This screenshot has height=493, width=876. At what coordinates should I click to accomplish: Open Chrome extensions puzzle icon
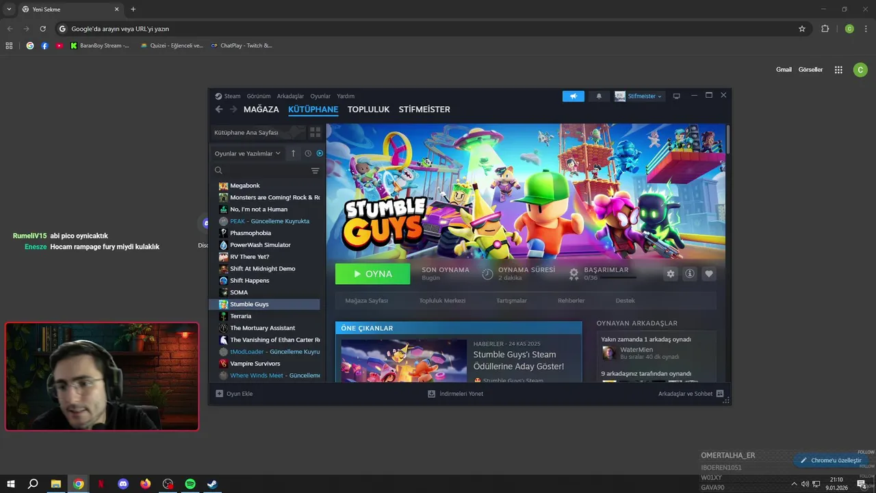pos(825,29)
